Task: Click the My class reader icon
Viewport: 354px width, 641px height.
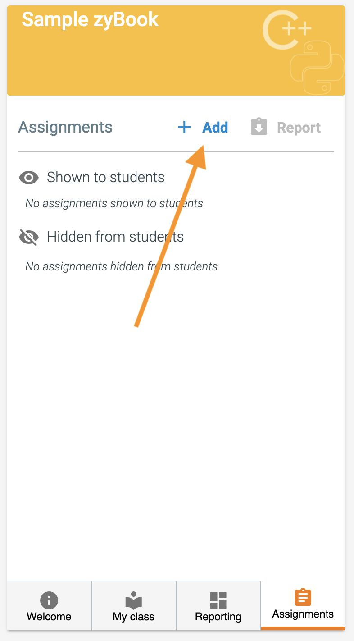Action: coord(134,600)
